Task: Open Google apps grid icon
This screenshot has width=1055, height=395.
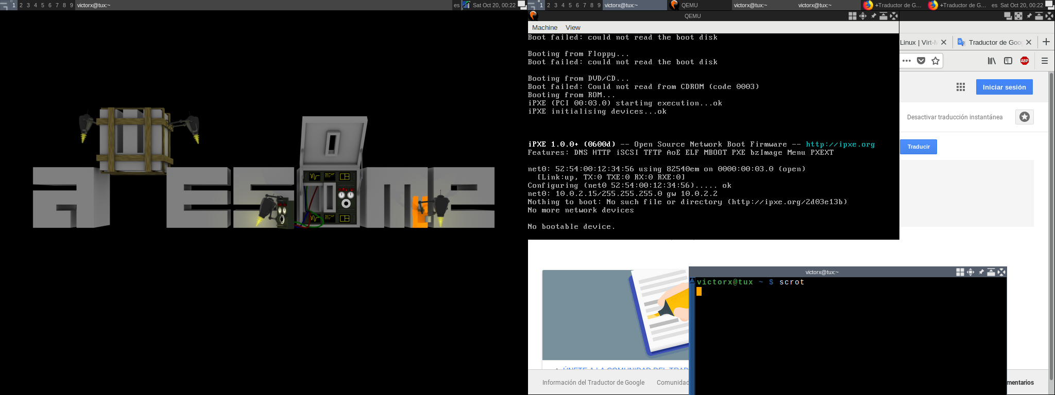Action: click(x=961, y=87)
